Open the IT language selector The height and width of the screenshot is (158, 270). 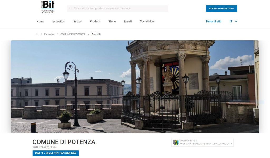[233, 22]
